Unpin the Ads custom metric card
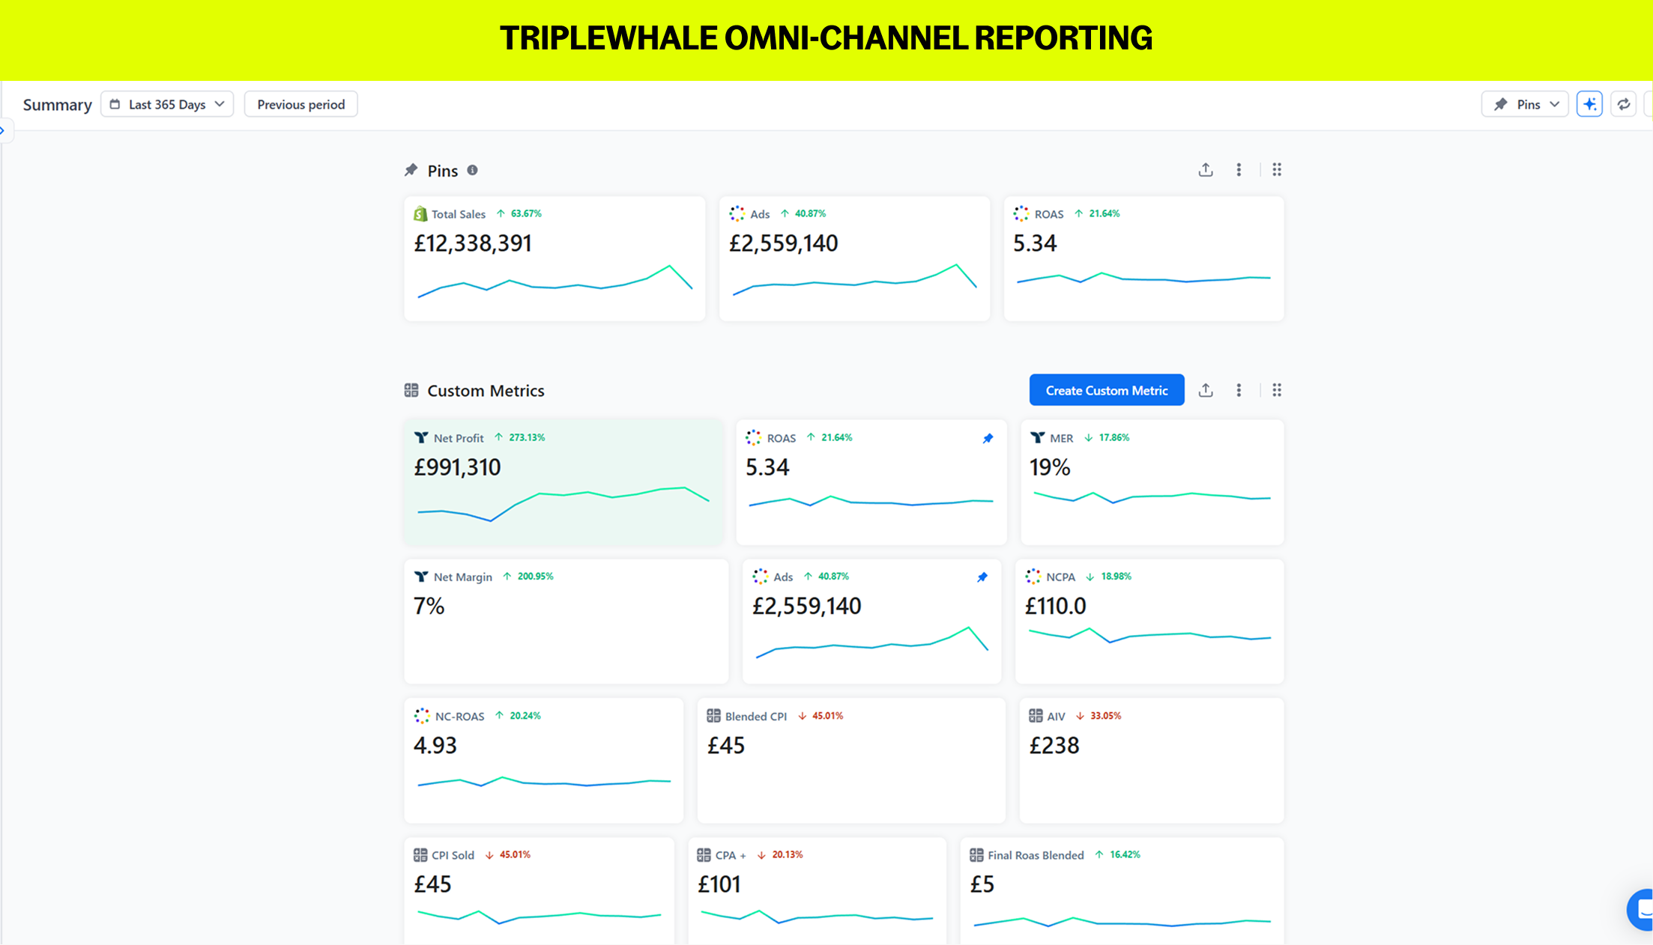Viewport: 1653px width, 945px height. click(x=982, y=577)
